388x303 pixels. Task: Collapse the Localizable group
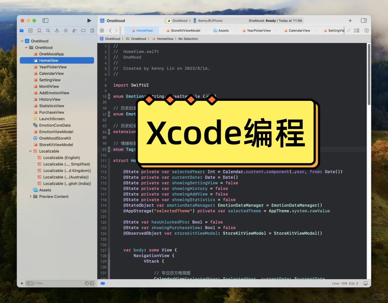(30, 151)
